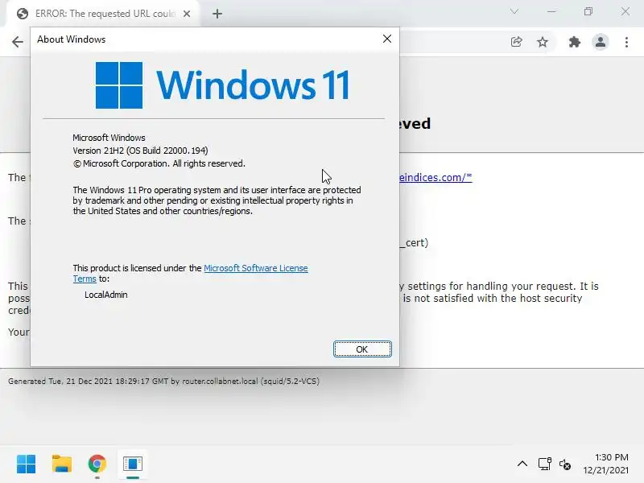Screen dimensions: 644x483
Task: Click the network status tray icon
Action: click(x=545, y=464)
